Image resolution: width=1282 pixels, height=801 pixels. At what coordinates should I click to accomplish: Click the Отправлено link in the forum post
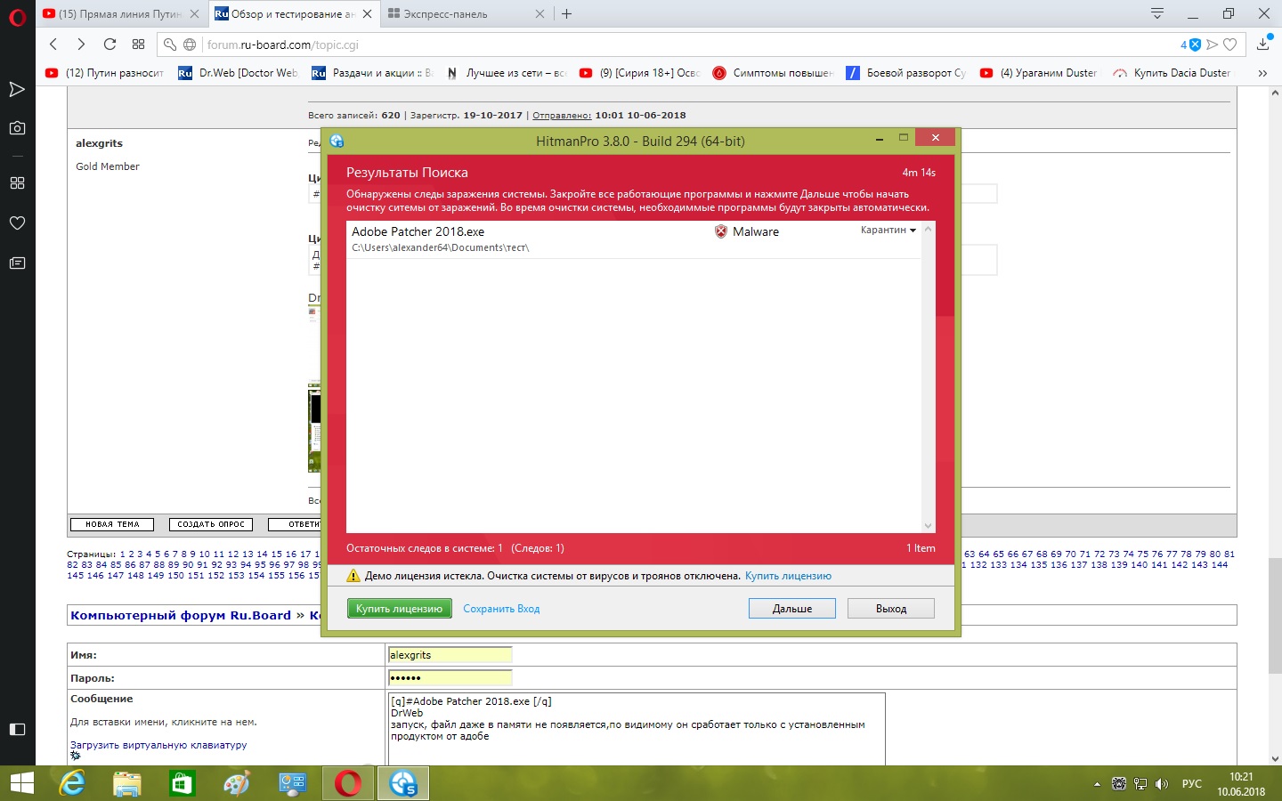(562, 115)
